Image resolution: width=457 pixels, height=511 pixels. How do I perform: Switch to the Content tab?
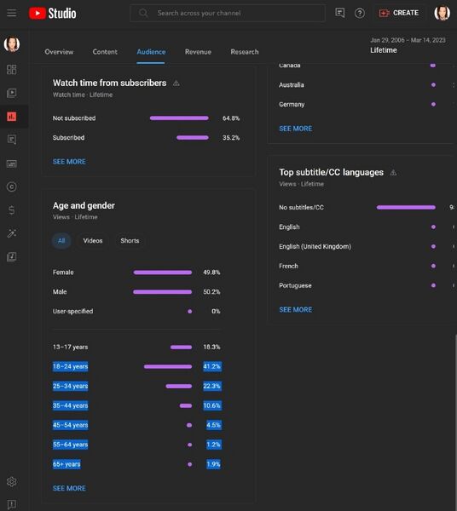(105, 52)
